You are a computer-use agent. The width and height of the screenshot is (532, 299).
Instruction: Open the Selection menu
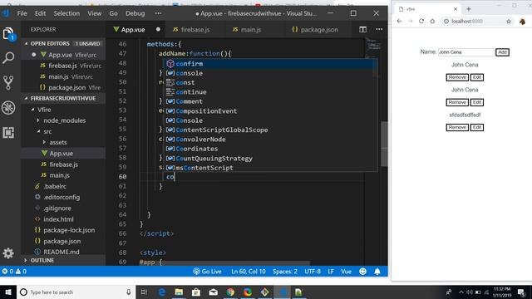coord(66,13)
